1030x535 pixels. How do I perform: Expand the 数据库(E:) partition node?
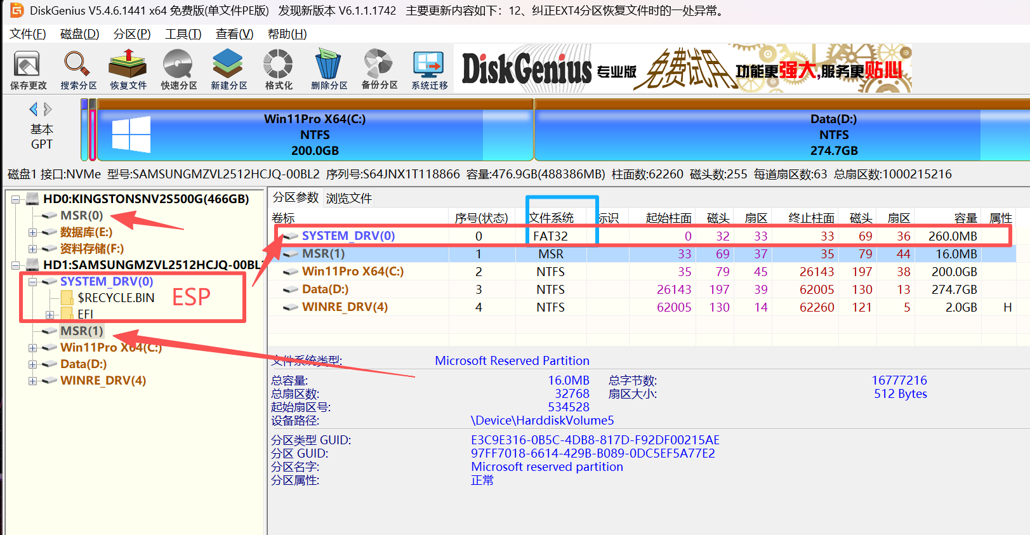click(32, 232)
